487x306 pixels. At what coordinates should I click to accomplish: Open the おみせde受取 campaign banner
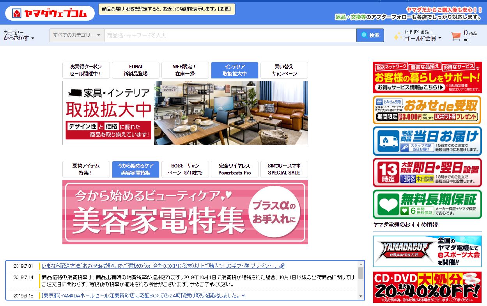pos(427,110)
